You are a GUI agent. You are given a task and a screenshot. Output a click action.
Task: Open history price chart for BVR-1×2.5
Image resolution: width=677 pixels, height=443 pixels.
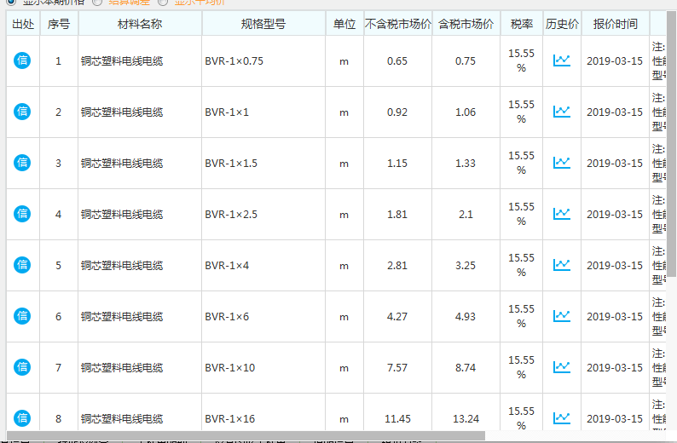562,214
